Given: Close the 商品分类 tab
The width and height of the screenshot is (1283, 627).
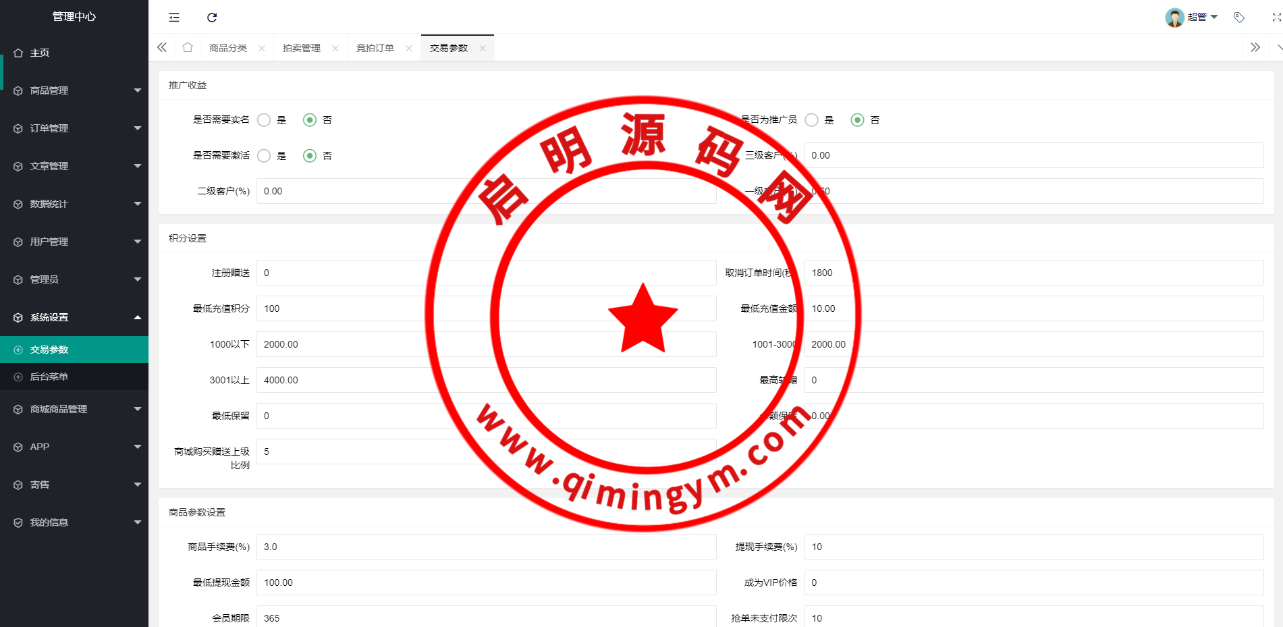Looking at the screenshot, I should [x=262, y=48].
